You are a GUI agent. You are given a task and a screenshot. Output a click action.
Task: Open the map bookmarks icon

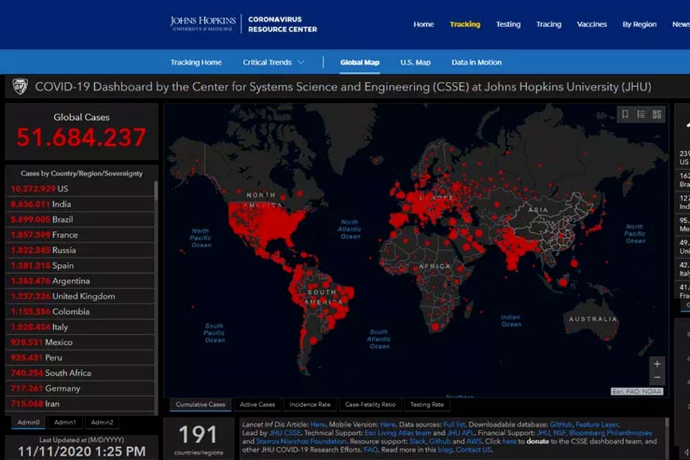pos(625,114)
